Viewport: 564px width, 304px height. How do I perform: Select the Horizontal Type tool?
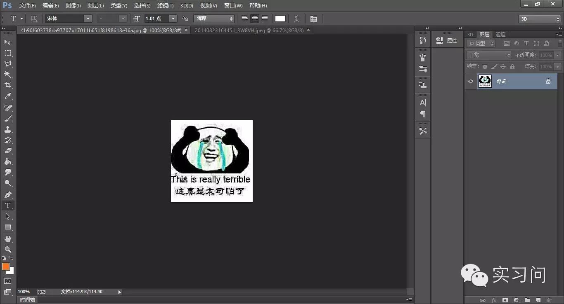coord(8,205)
